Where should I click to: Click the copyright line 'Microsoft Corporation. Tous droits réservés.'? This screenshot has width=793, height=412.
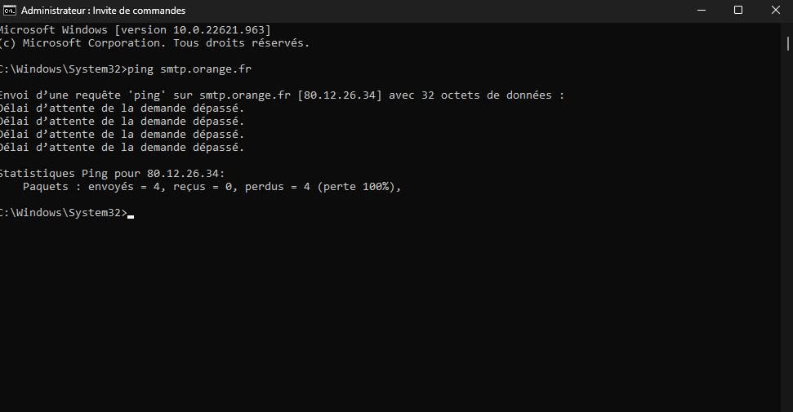tap(166, 43)
